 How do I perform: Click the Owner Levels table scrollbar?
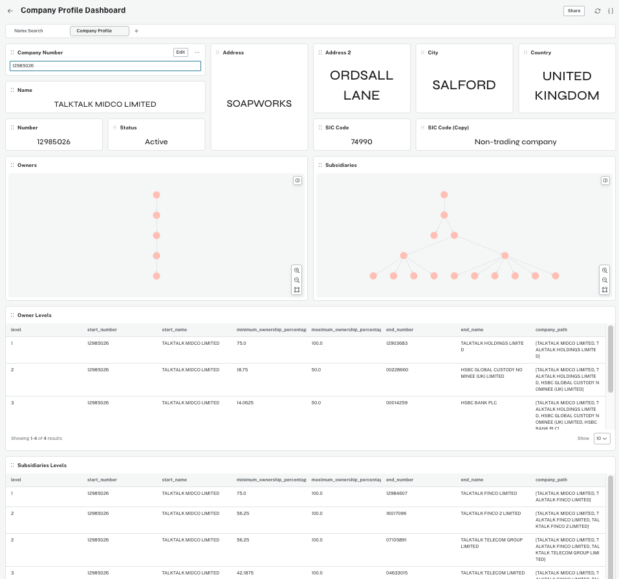click(610, 359)
